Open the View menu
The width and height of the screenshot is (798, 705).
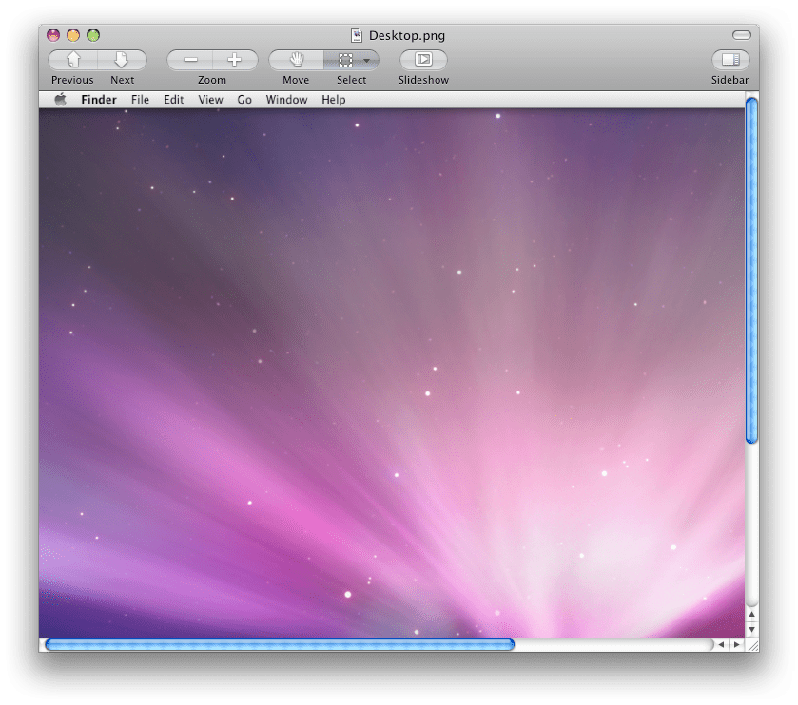[210, 100]
